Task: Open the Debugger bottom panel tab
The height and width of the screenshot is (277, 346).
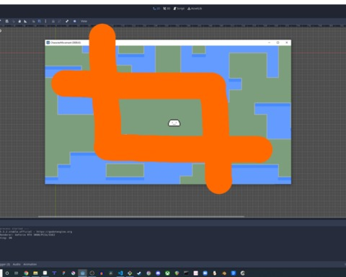Action: (5, 264)
